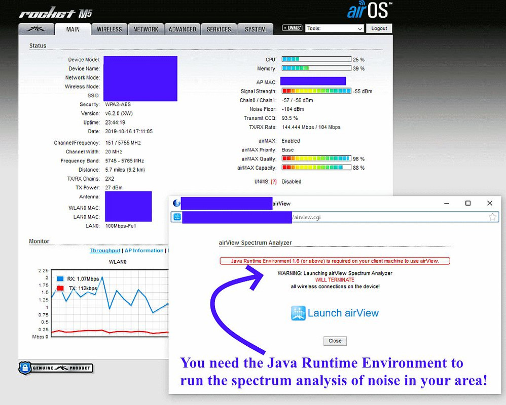Click the Genuine Product badge
506x405 pixels.
coord(56,368)
